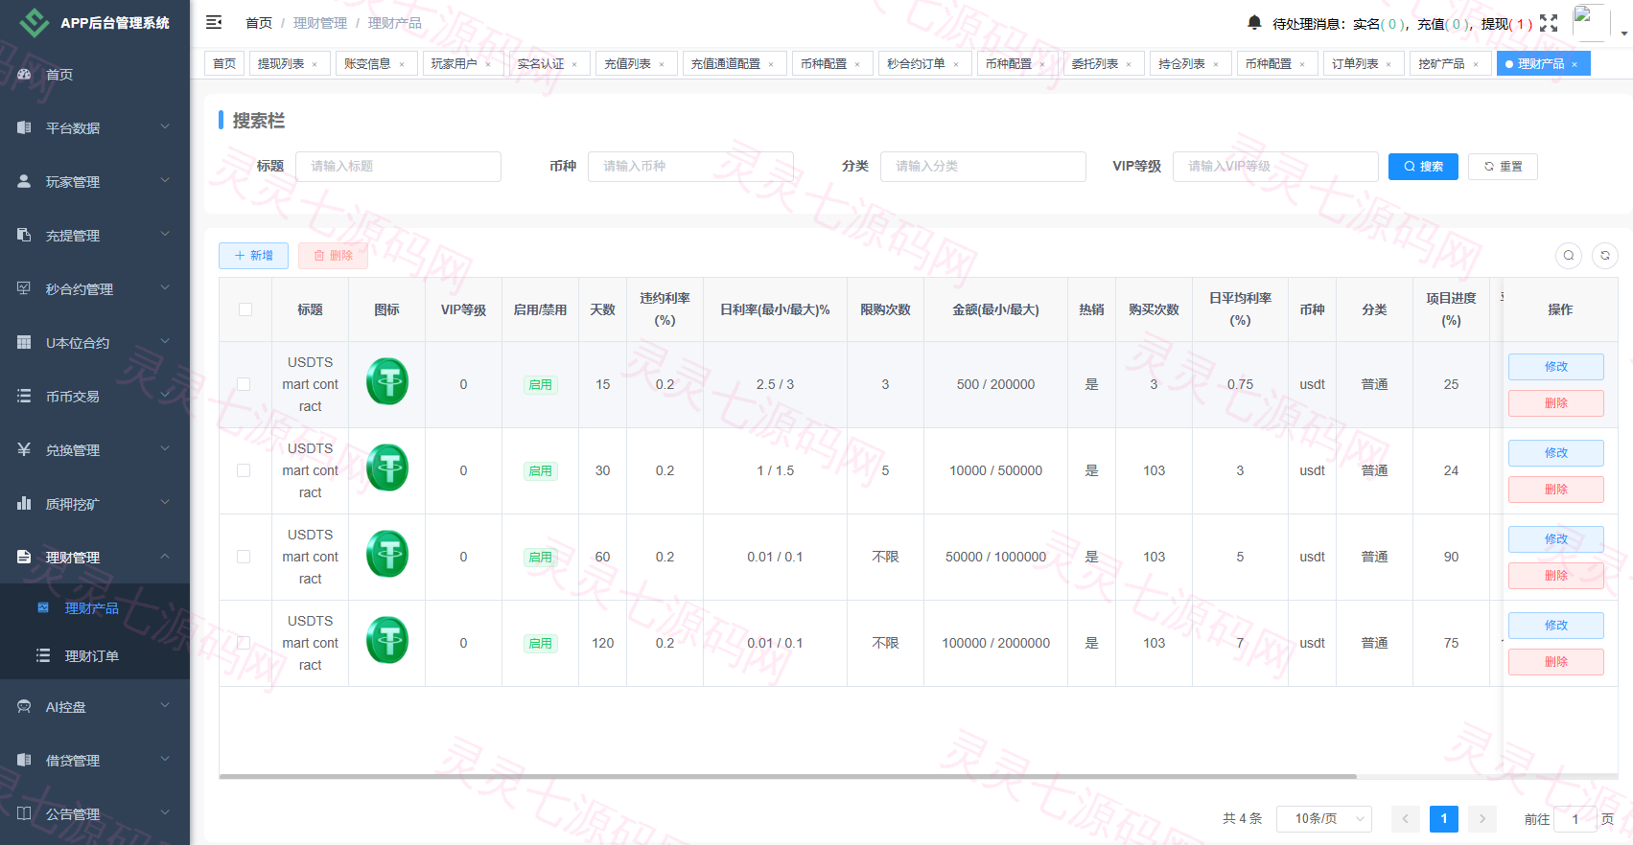Click the table search toggle icon
The image size is (1633, 845).
tap(1569, 256)
